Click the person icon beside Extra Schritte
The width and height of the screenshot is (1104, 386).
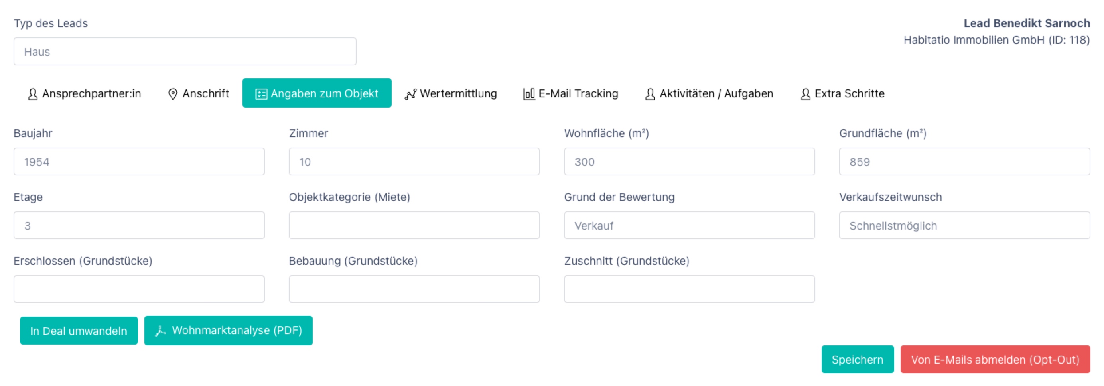click(806, 93)
